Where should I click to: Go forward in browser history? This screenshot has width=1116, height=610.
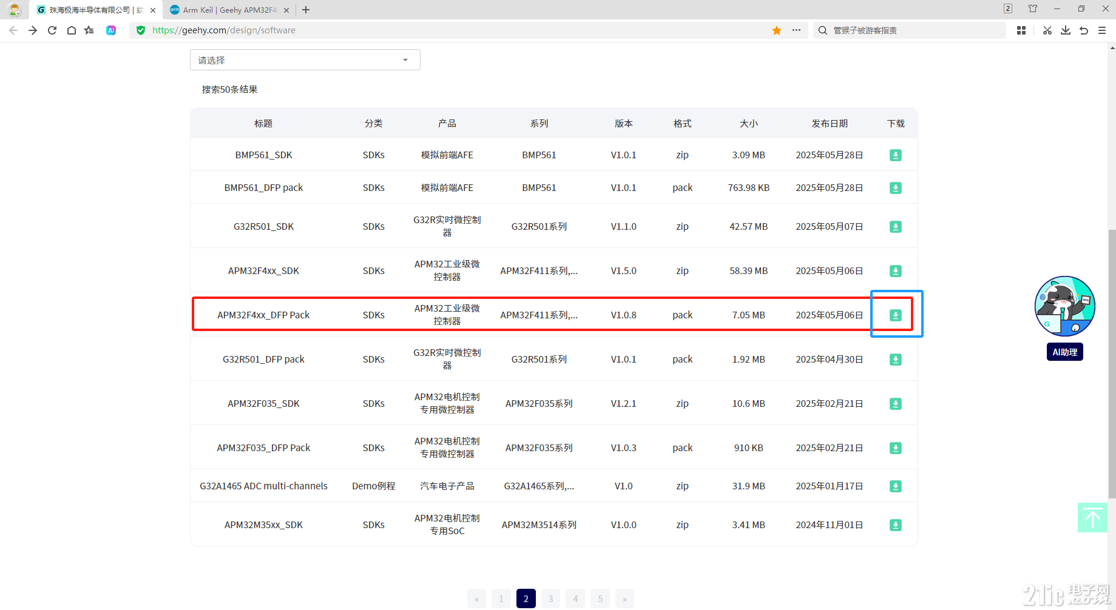[x=33, y=30]
